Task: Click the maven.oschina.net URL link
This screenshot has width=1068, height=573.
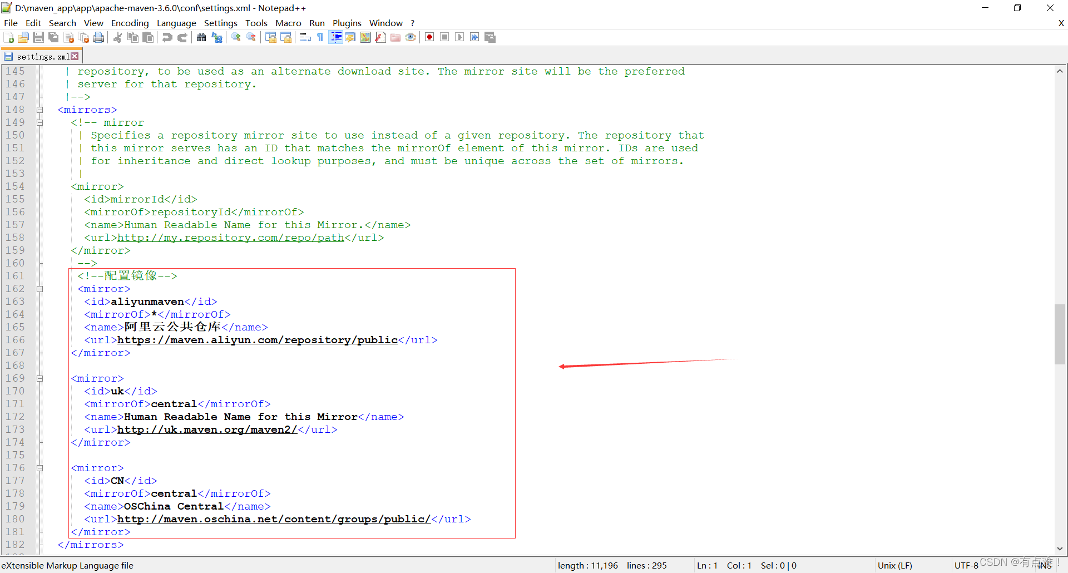Action: [x=274, y=519]
